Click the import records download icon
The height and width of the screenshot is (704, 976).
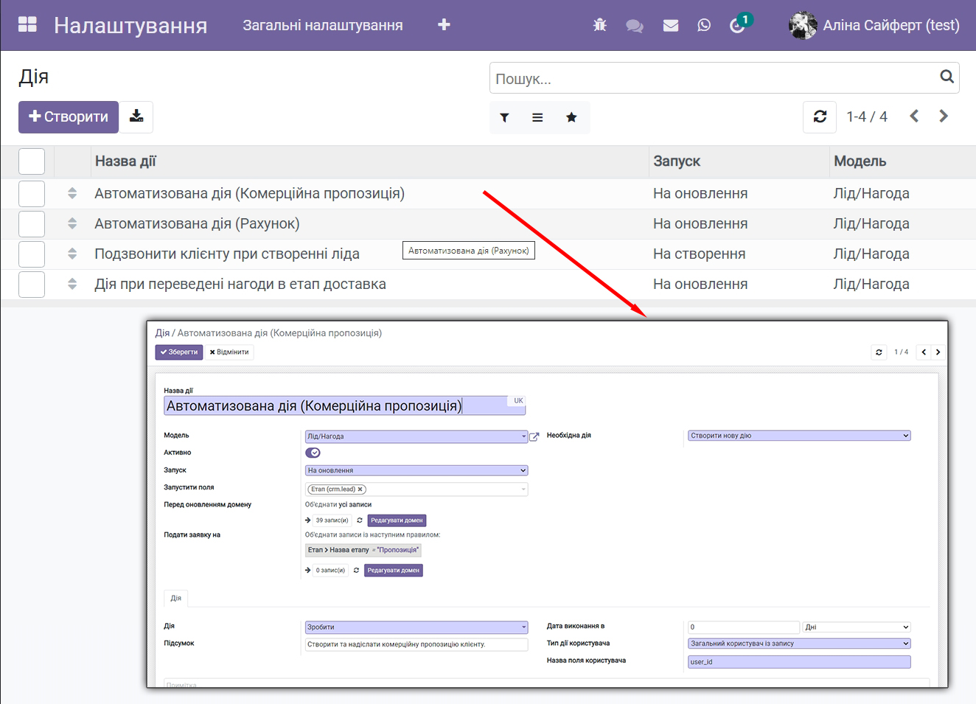pyautogui.click(x=136, y=116)
